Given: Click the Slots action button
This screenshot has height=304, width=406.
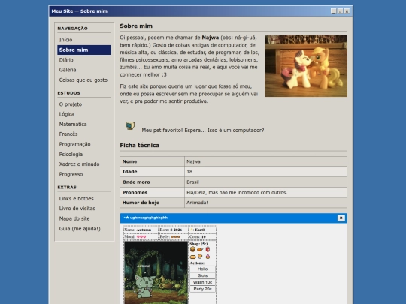Looking at the screenshot, I should 202,275.
